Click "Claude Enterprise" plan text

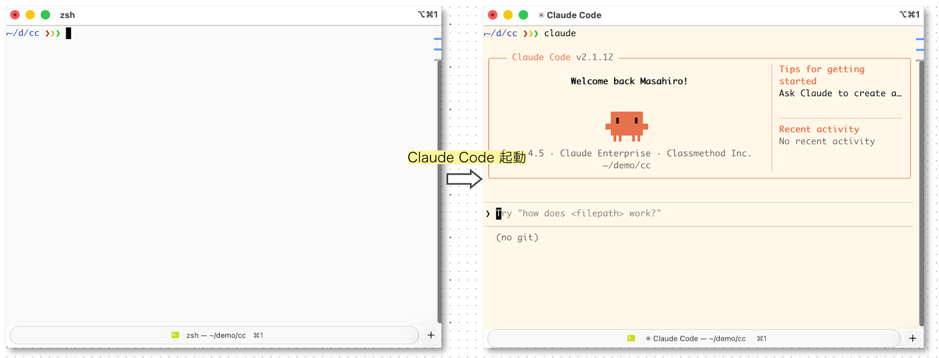point(605,153)
